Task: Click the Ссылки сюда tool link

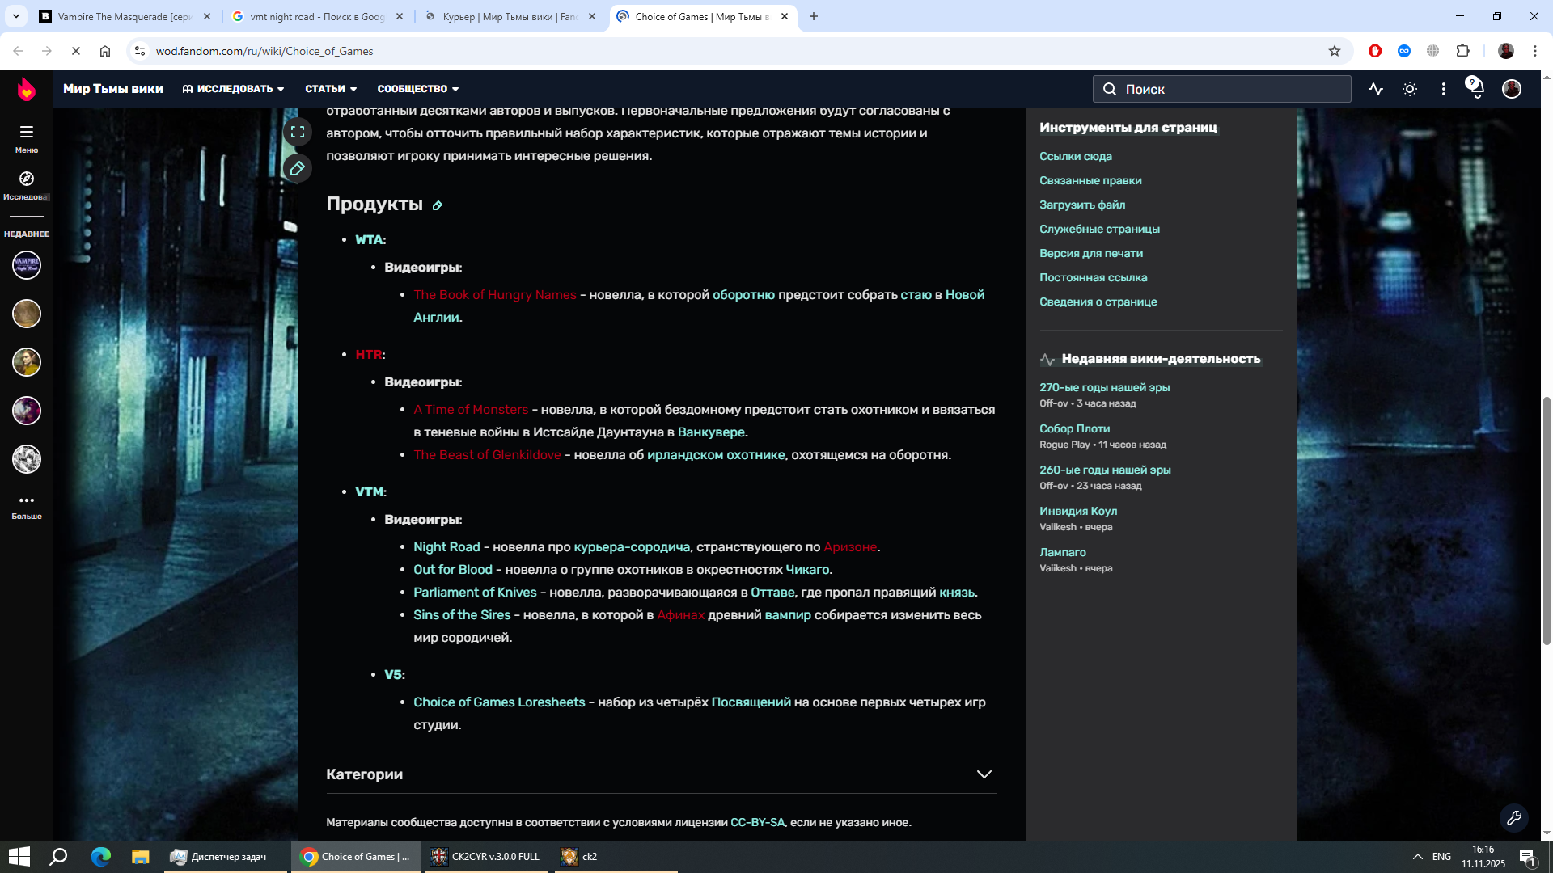Action: 1075,156
